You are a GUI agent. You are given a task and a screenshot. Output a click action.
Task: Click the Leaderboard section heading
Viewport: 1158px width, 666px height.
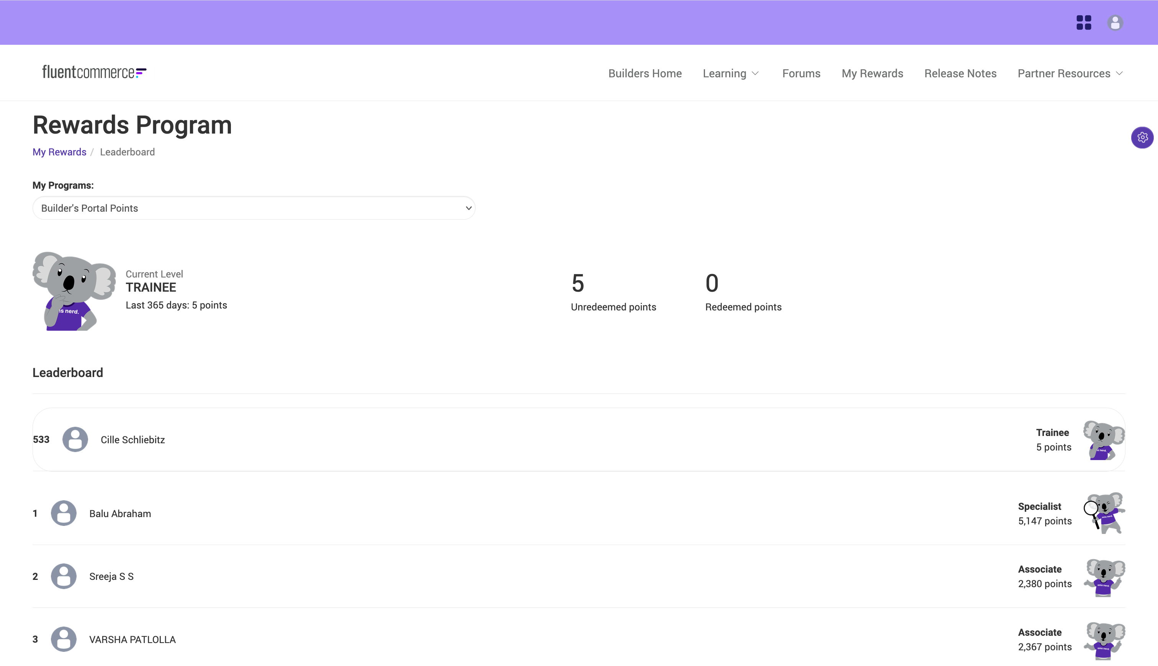pos(68,372)
